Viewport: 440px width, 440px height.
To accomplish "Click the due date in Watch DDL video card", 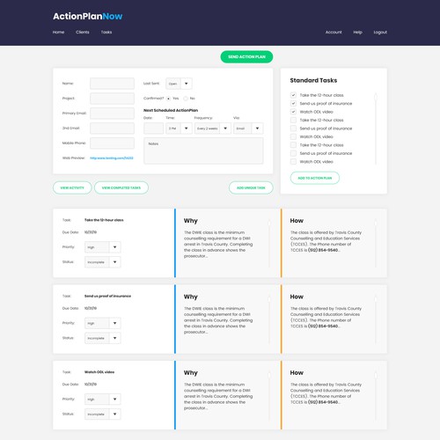I will (x=91, y=384).
